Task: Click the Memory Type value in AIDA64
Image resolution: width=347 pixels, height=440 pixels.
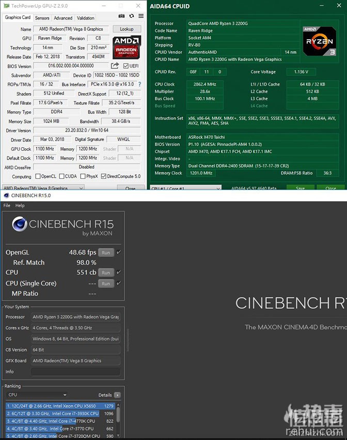Action: click(239, 166)
